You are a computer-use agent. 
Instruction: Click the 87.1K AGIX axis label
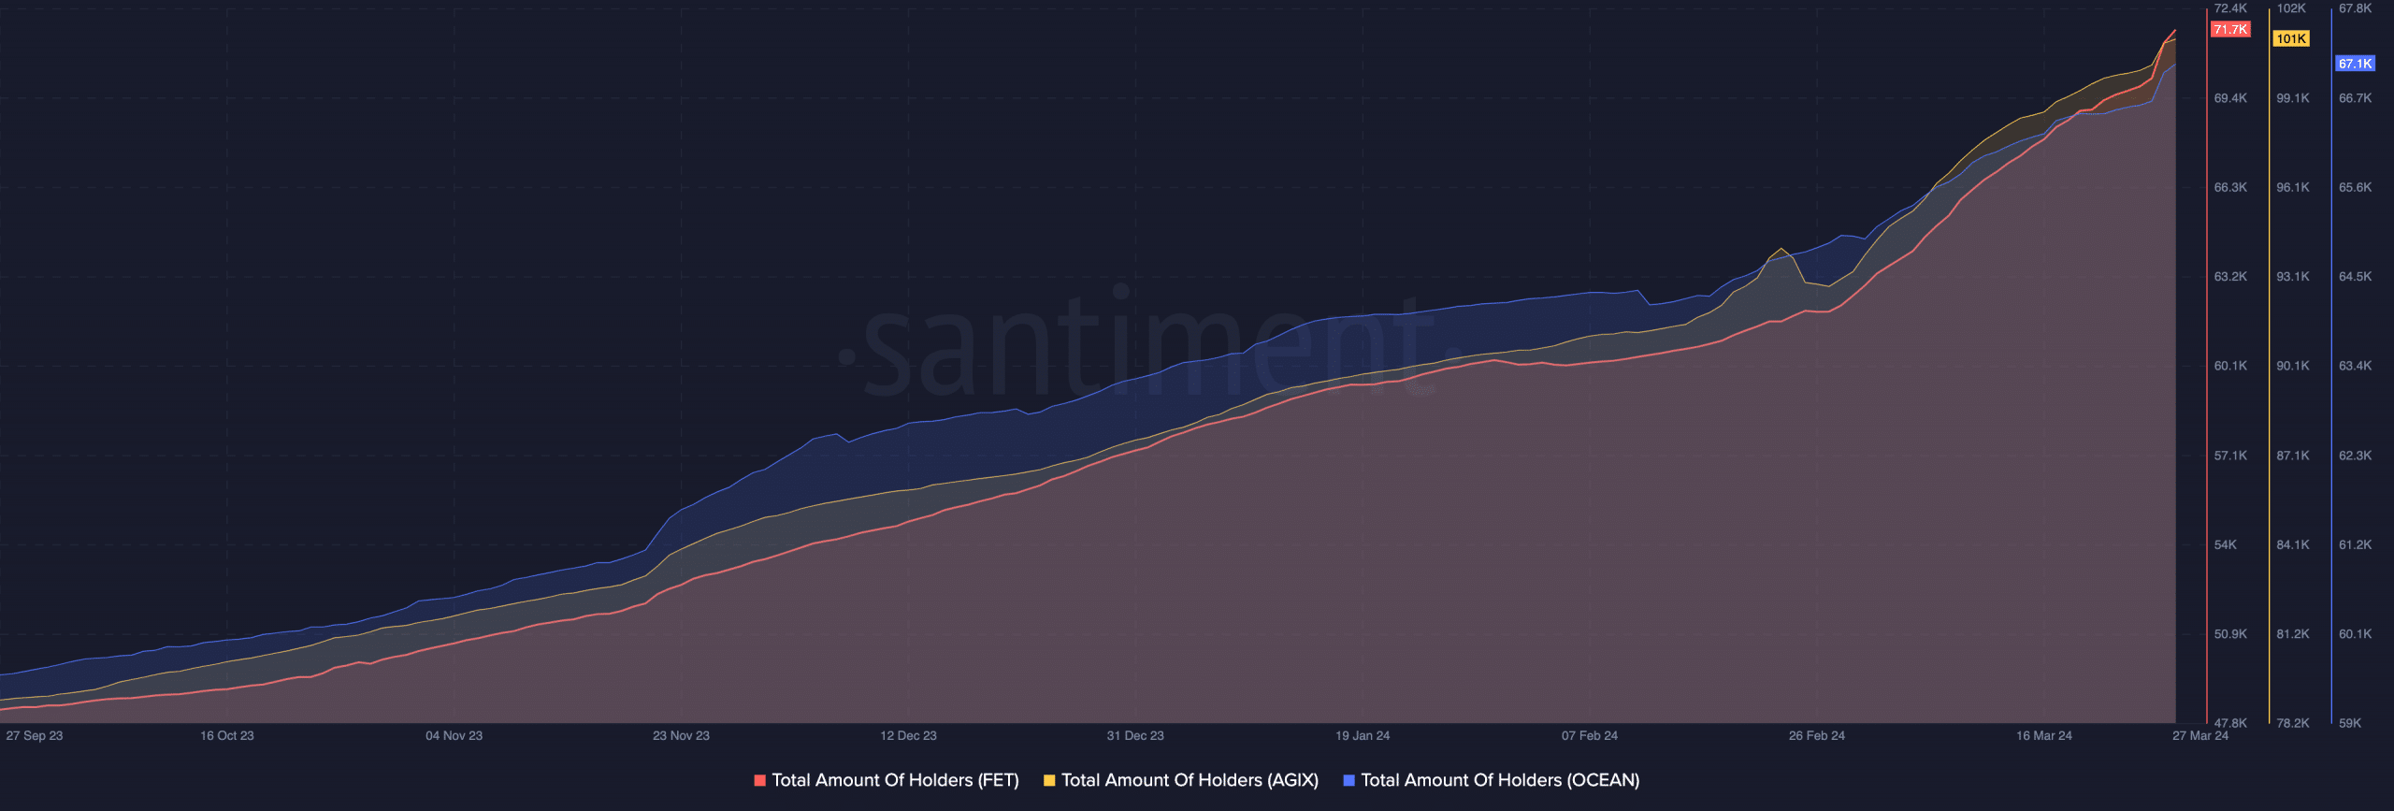2293,456
